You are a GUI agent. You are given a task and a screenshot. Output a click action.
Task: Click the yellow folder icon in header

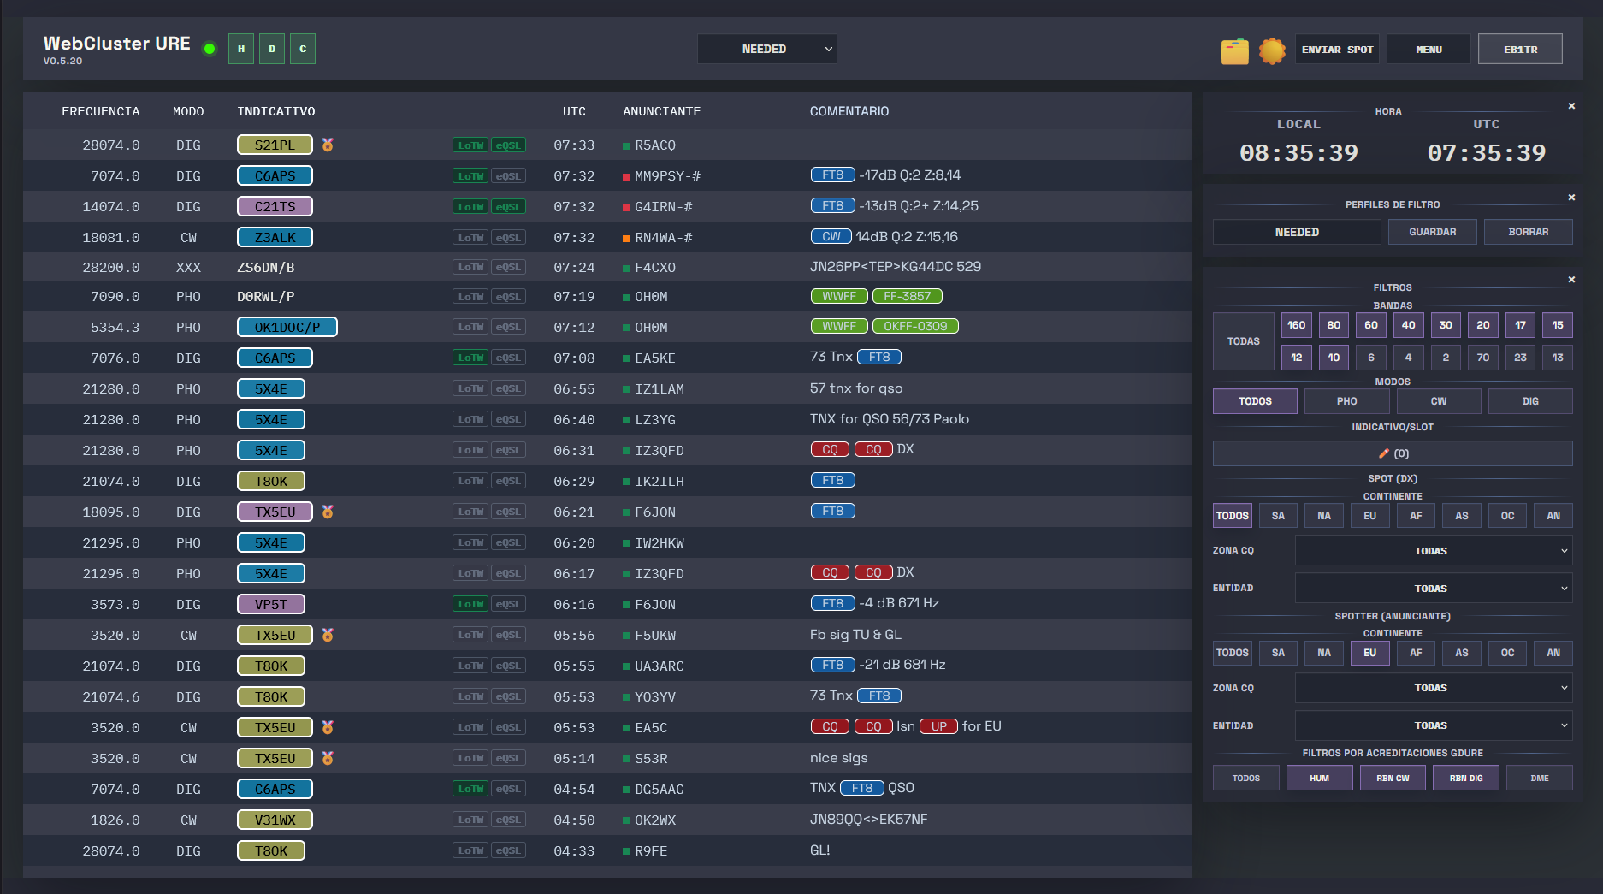pyautogui.click(x=1233, y=50)
